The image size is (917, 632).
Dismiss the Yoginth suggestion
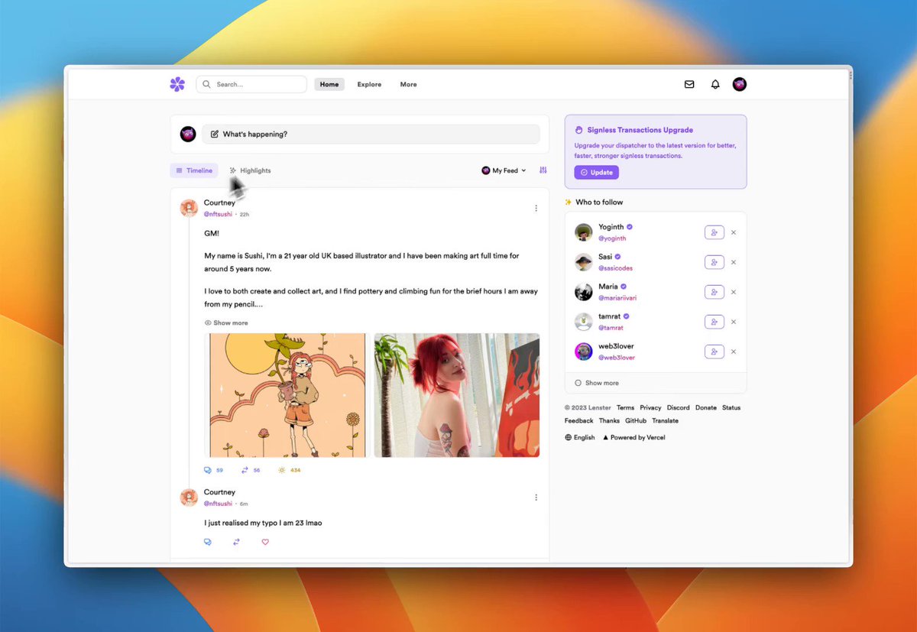734,232
